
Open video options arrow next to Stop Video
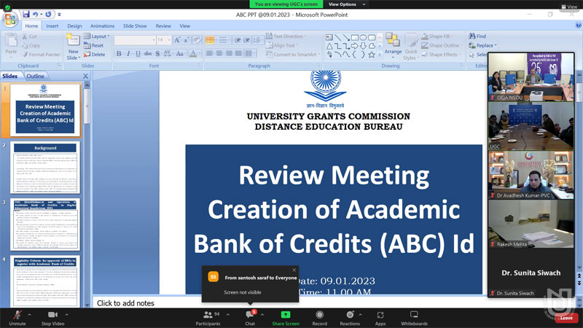pyautogui.click(x=66, y=315)
